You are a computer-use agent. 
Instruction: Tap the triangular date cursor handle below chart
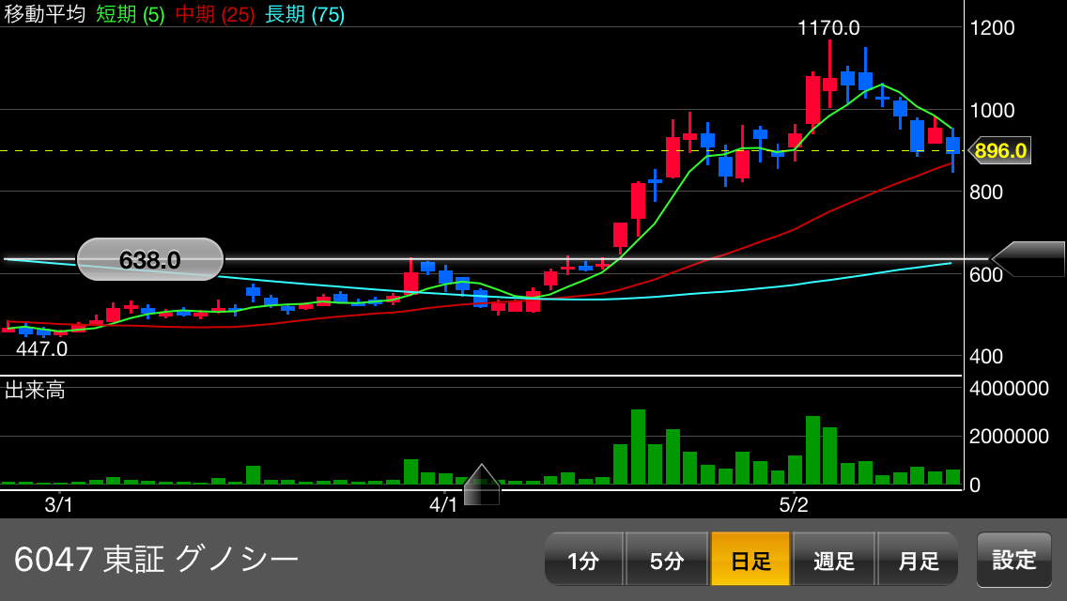(481, 485)
